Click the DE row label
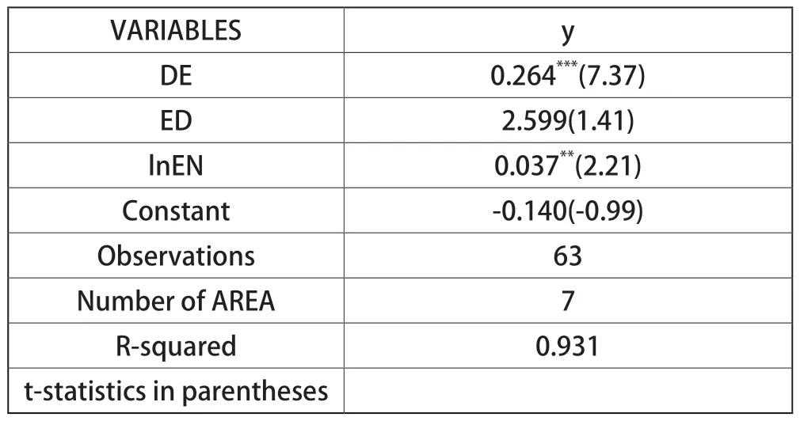The height and width of the screenshot is (421, 800). [x=176, y=75]
